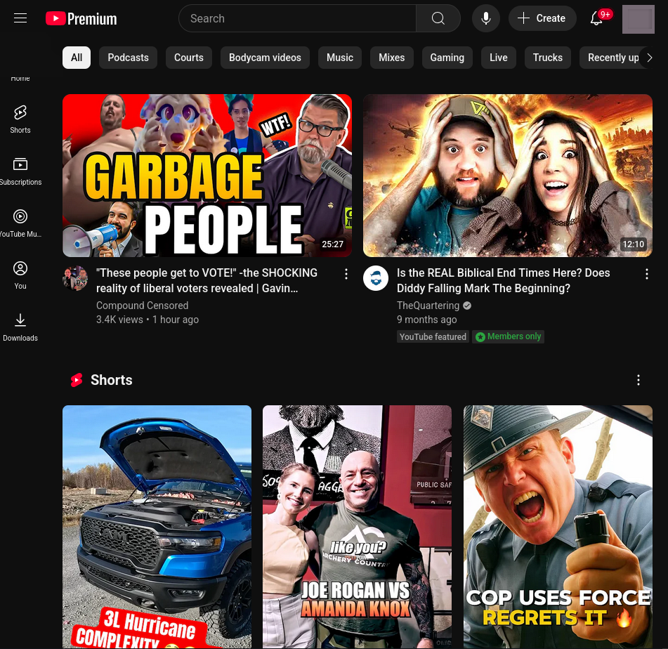Open Shorts from the sidebar
The height and width of the screenshot is (649, 668).
coord(20,119)
